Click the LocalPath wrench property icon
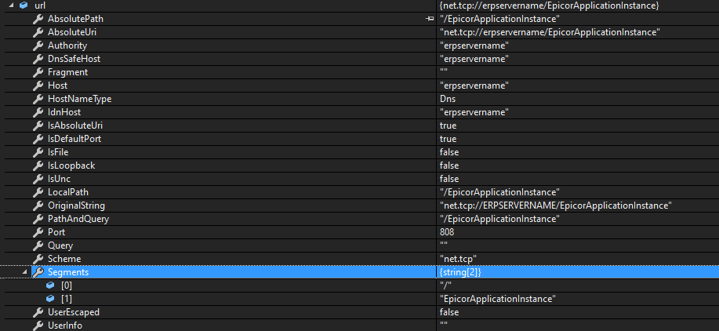 click(38, 192)
